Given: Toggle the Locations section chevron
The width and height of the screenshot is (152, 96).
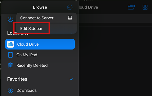Looking at the screenshot, I should 71,34.
